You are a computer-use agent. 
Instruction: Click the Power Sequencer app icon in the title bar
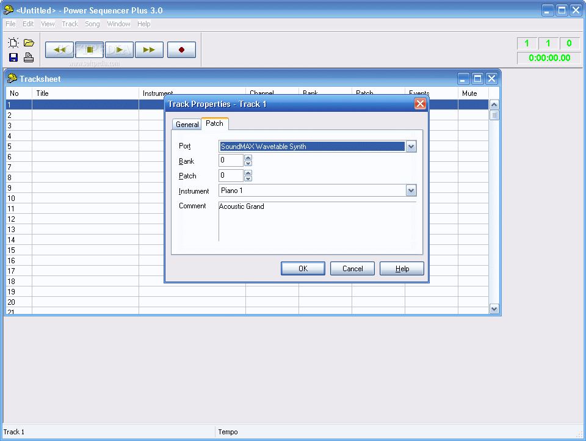(x=9, y=10)
